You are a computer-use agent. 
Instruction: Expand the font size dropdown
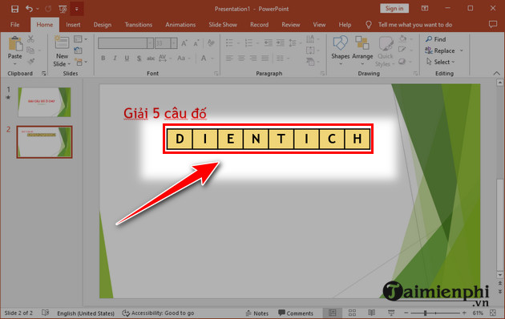pos(174,42)
